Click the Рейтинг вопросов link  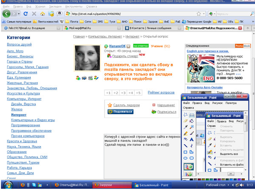pyautogui.click(x=161, y=93)
